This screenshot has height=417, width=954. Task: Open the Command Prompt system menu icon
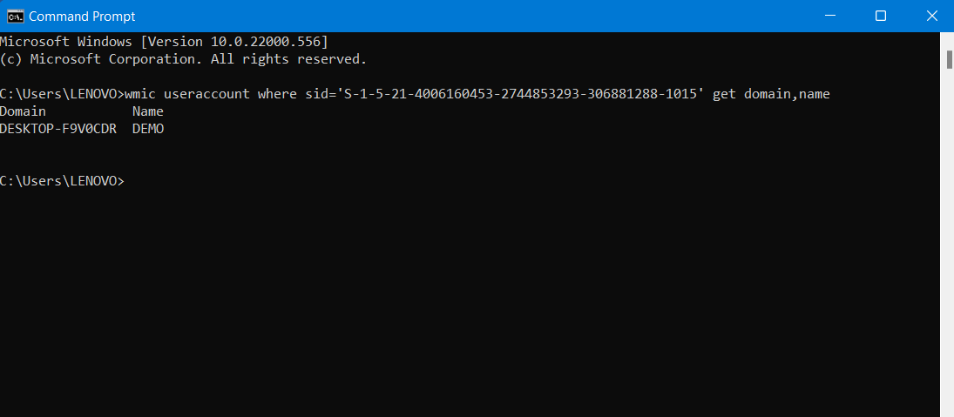(x=15, y=16)
